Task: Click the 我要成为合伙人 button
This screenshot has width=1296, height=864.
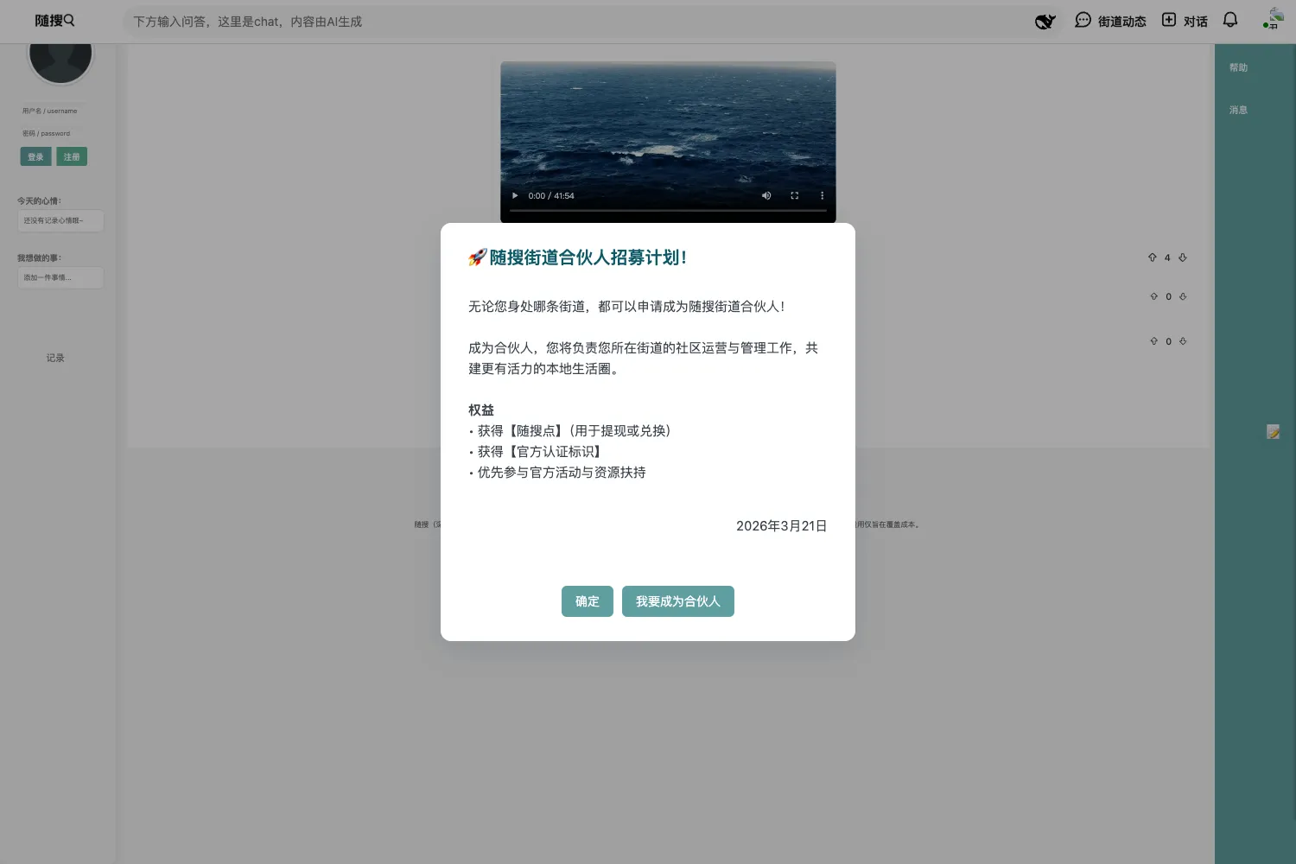Action: click(678, 601)
